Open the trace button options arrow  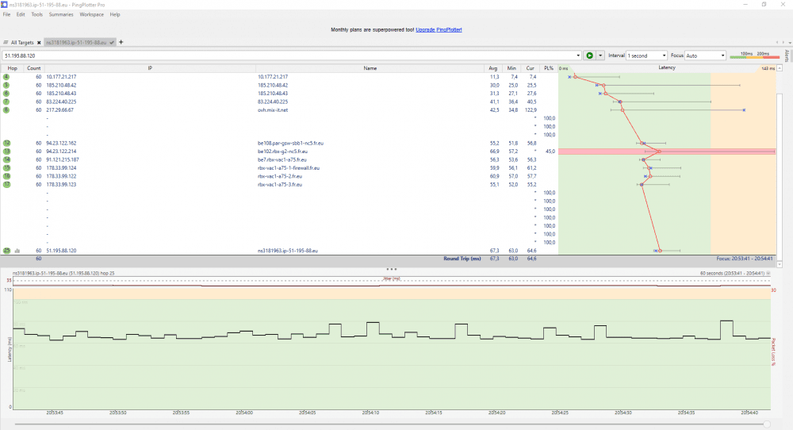[x=600, y=56]
